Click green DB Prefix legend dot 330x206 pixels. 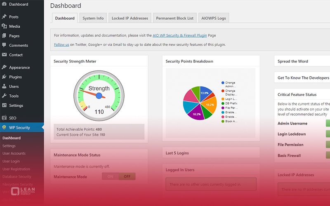coord(223,103)
